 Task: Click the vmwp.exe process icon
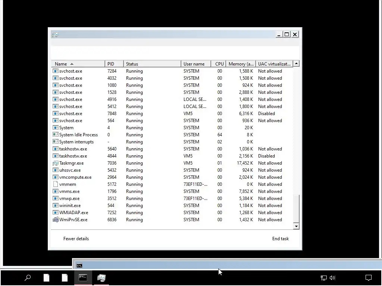click(56, 198)
